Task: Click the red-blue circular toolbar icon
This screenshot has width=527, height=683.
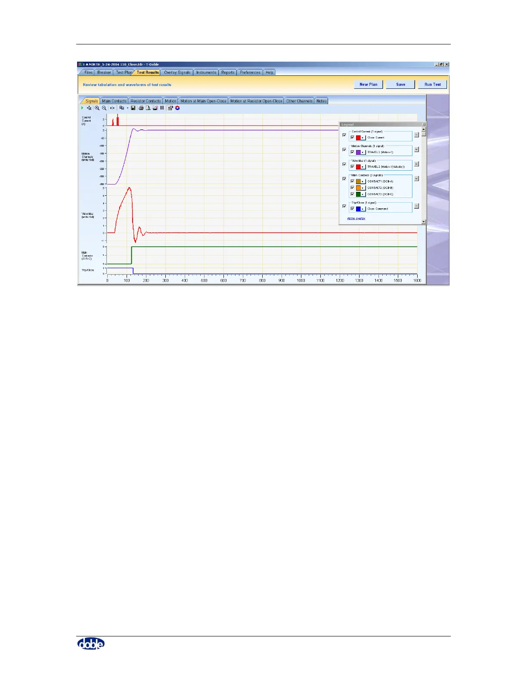Action: tap(177, 108)
